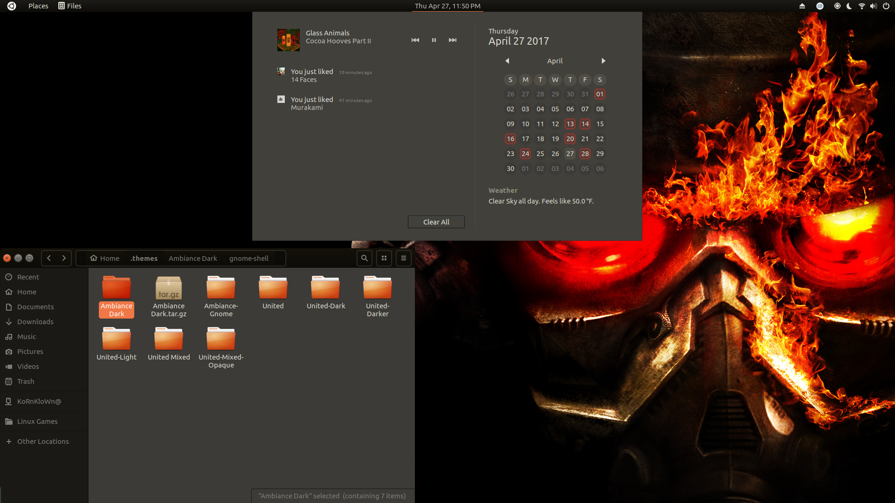This screenshot has height=503, width=895.
Task: Select April 01 on the calendar
Action: coord(600,94)
